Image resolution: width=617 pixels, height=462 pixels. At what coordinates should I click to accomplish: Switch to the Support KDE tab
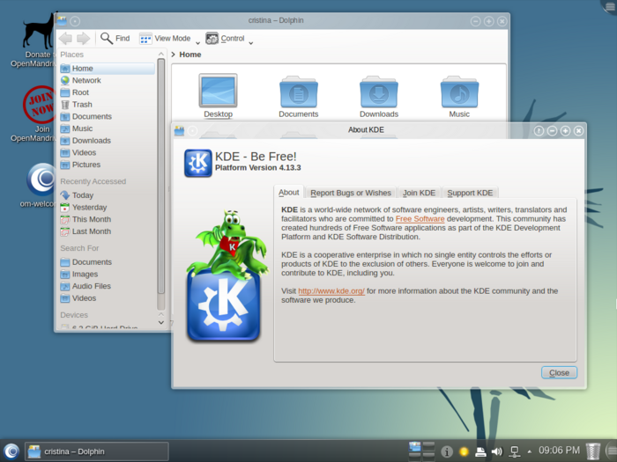470,193
